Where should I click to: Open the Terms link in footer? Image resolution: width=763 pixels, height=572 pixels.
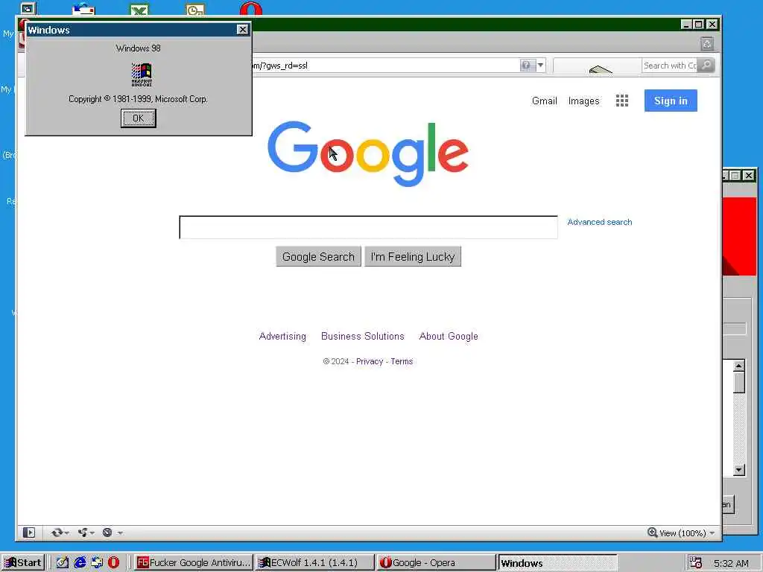[x=402, y=361]
